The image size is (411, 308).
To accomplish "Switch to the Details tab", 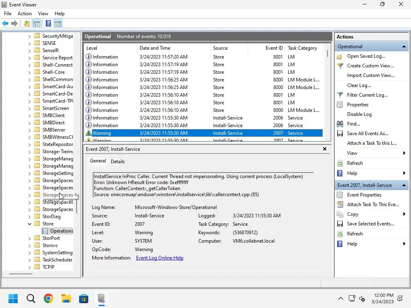I will point(118,162).
